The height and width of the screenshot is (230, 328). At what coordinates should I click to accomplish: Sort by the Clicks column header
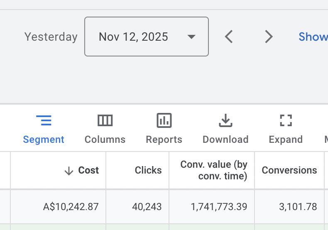[x=148, y=170]
